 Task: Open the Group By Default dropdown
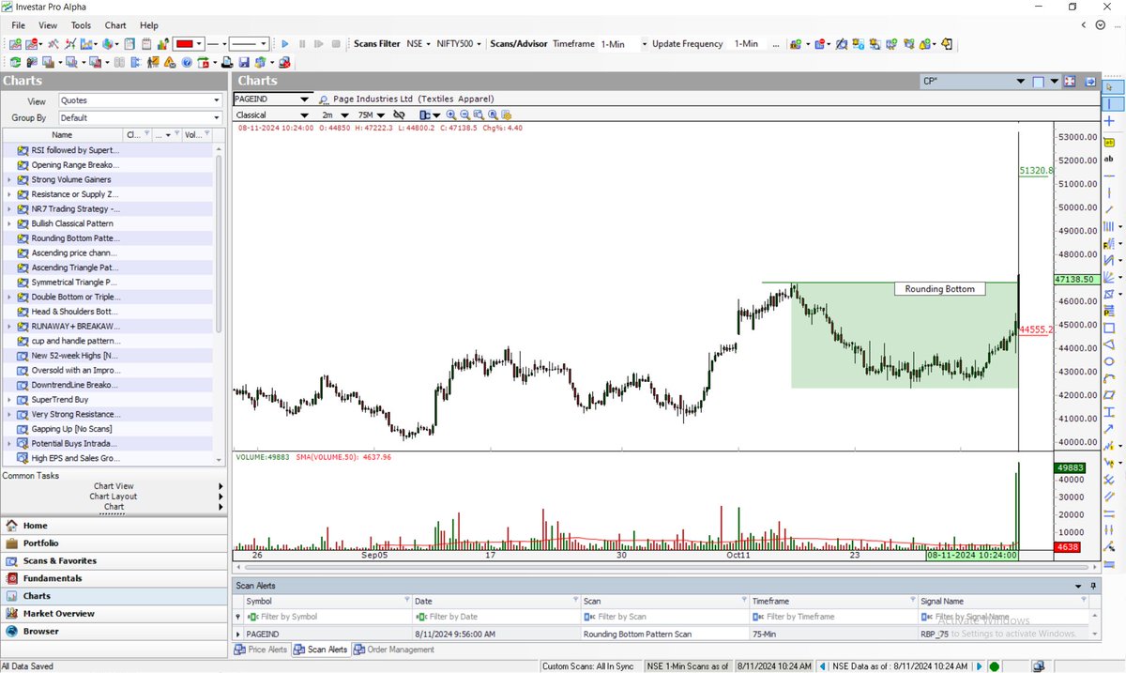(x=139, y=118)
